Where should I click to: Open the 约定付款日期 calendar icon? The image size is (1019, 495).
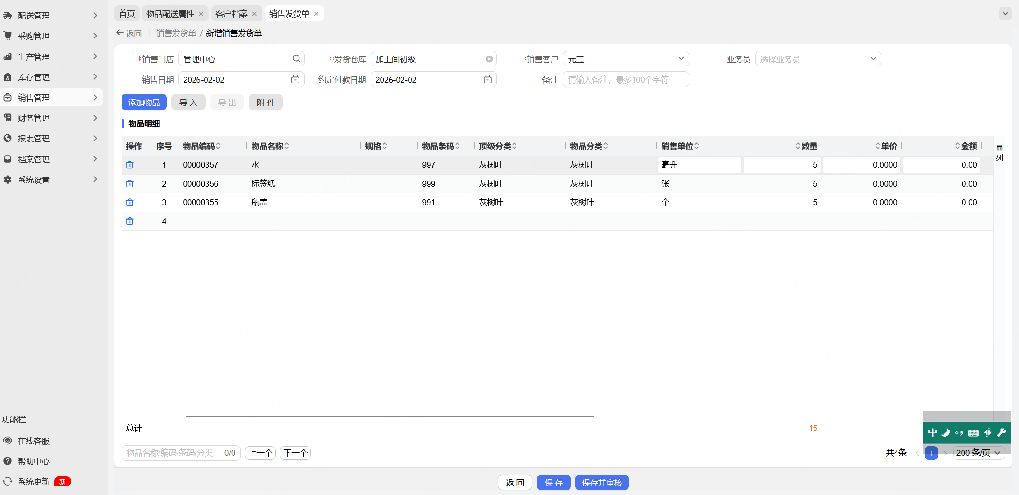(487, 80)
